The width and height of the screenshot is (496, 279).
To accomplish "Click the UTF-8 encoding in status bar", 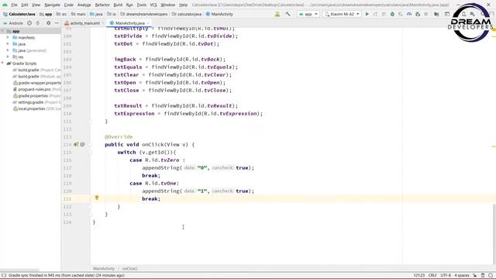I will click(446, 276).
